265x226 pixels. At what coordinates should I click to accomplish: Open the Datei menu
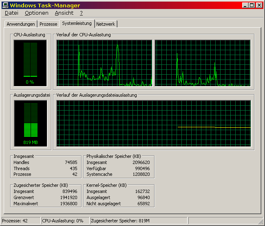pos(11,13)
